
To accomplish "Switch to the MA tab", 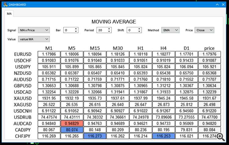I will pos(9,14).
